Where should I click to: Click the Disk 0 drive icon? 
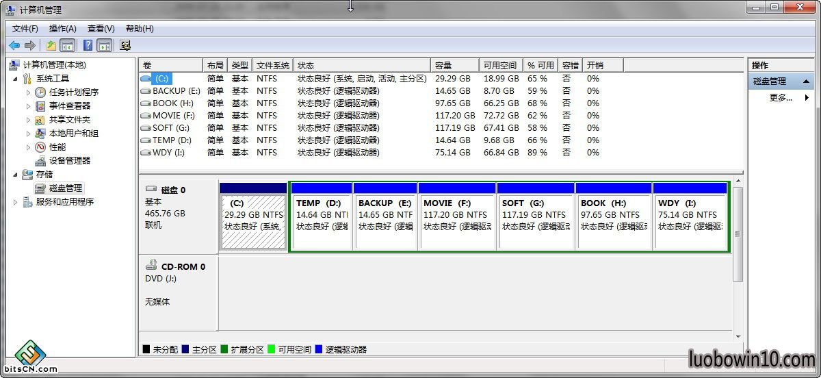click(x=152, y=190)
